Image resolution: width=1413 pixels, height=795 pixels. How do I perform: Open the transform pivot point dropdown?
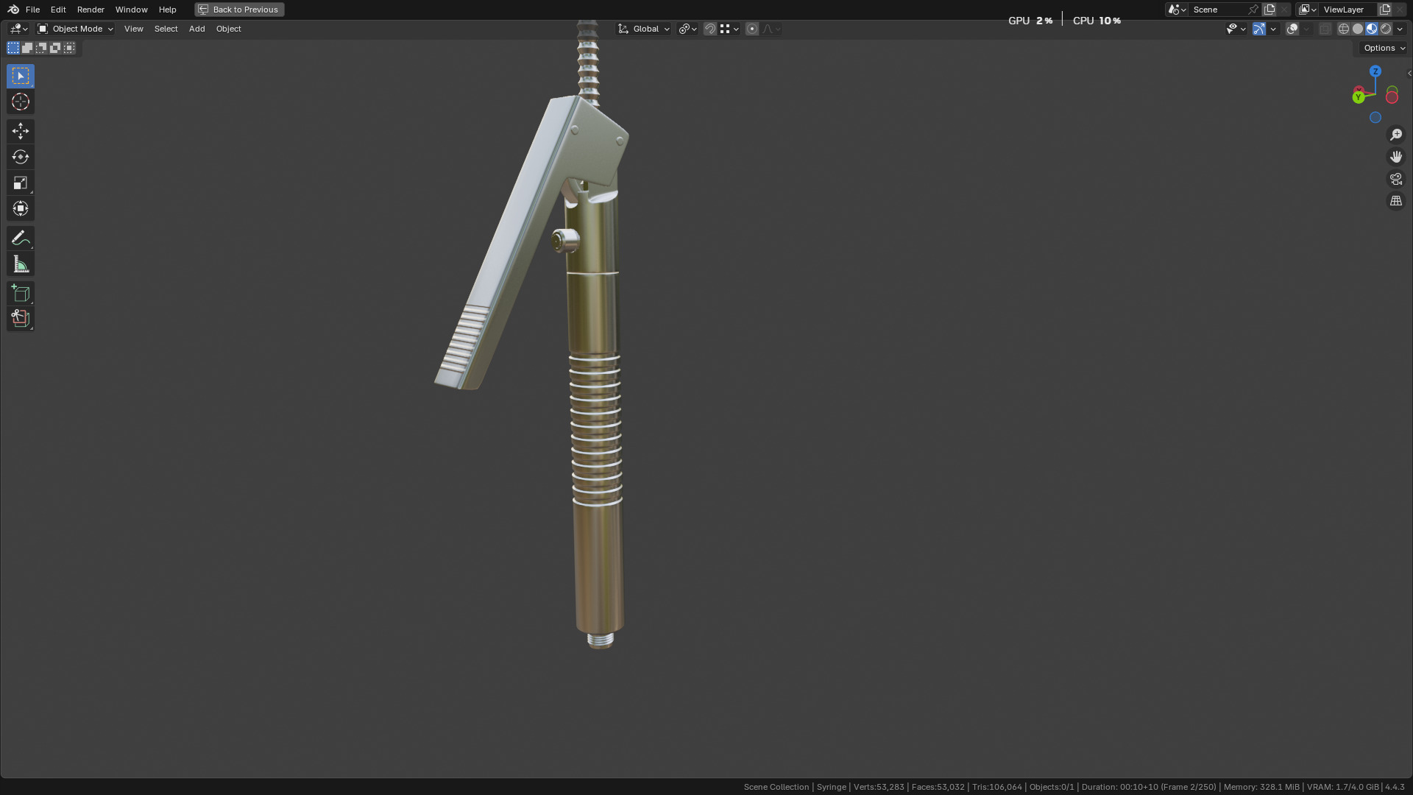(x=687, y=29)
